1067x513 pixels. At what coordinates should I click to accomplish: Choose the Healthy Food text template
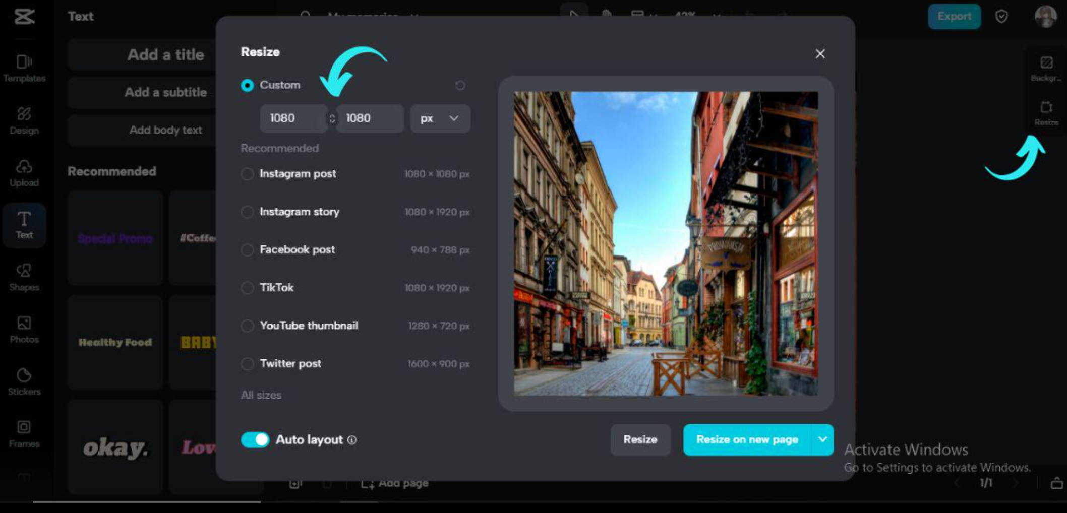click(115, 343)
